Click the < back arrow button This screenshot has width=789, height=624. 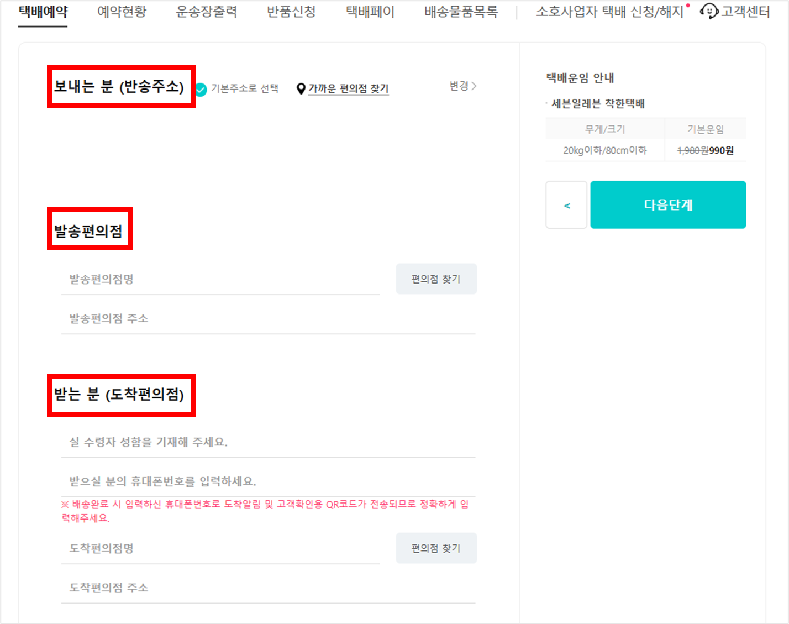(566, 204)
